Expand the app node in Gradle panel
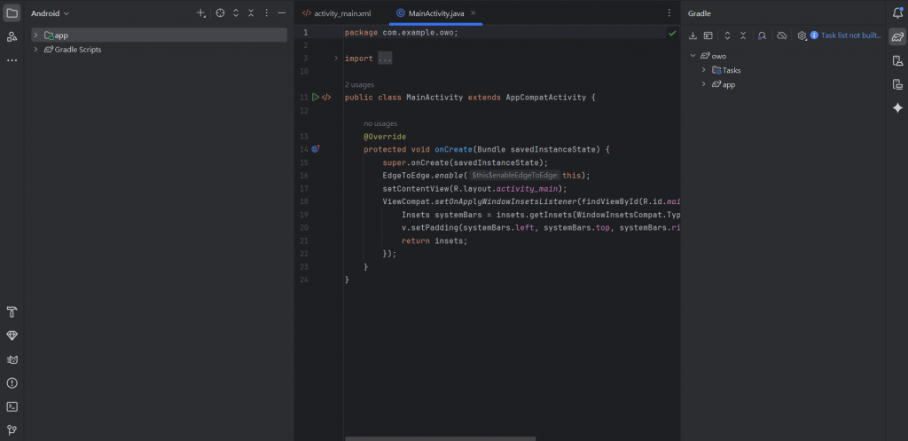The width and height of the screenshot is (908, 441). click(703, 84)
